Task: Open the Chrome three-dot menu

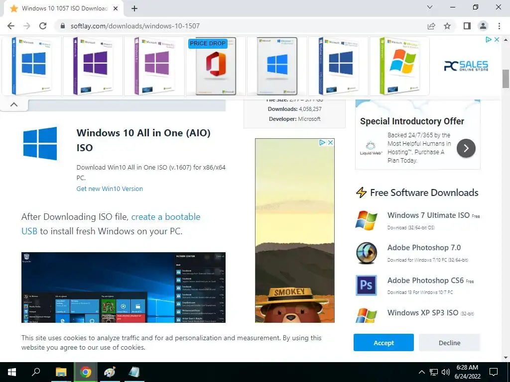Action: pyautogui.click(x=499, y=26)
